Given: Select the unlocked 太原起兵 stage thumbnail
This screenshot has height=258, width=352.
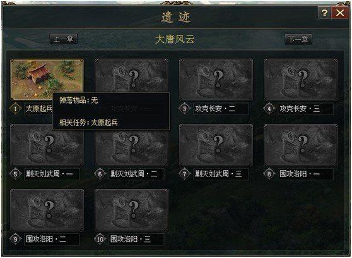Looking at the screenshot, I should [x=47, y=79].
